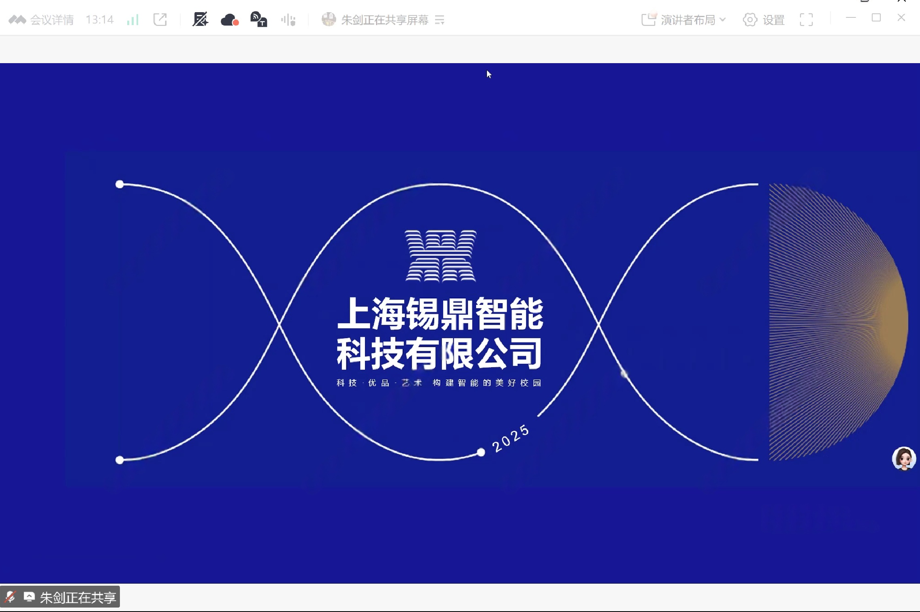Click 朱剑's avatar in the top bar
The image size is (920, 612).
329,19
